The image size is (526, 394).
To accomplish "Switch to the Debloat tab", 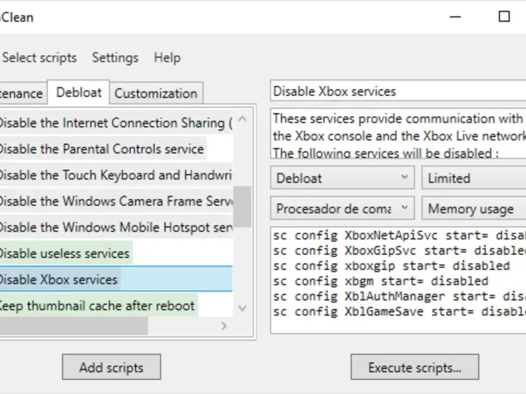I will tap(79, 93).
